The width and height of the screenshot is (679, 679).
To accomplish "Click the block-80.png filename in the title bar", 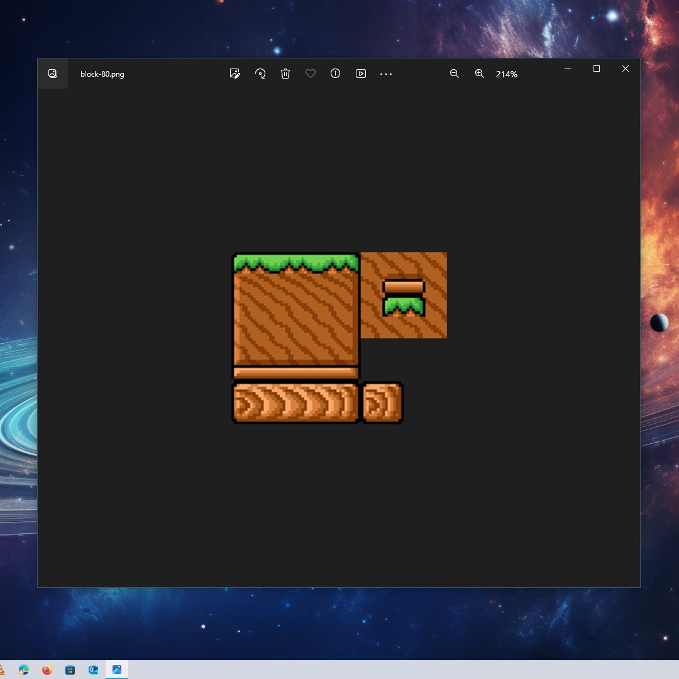I will (101, 74).
